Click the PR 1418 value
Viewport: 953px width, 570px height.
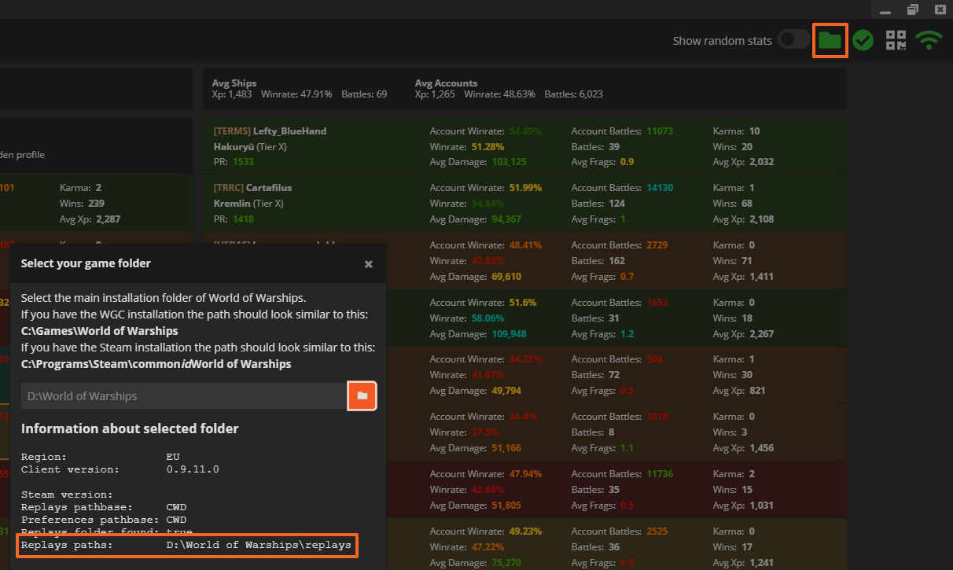(243, 219)
